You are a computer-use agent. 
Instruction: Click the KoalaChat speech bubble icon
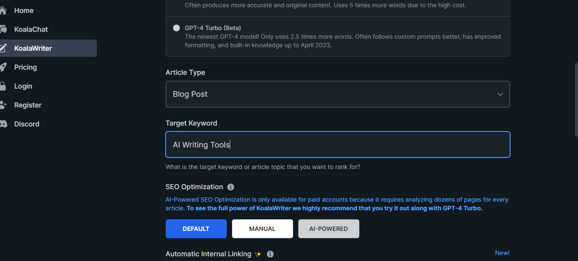coord(3,29)
